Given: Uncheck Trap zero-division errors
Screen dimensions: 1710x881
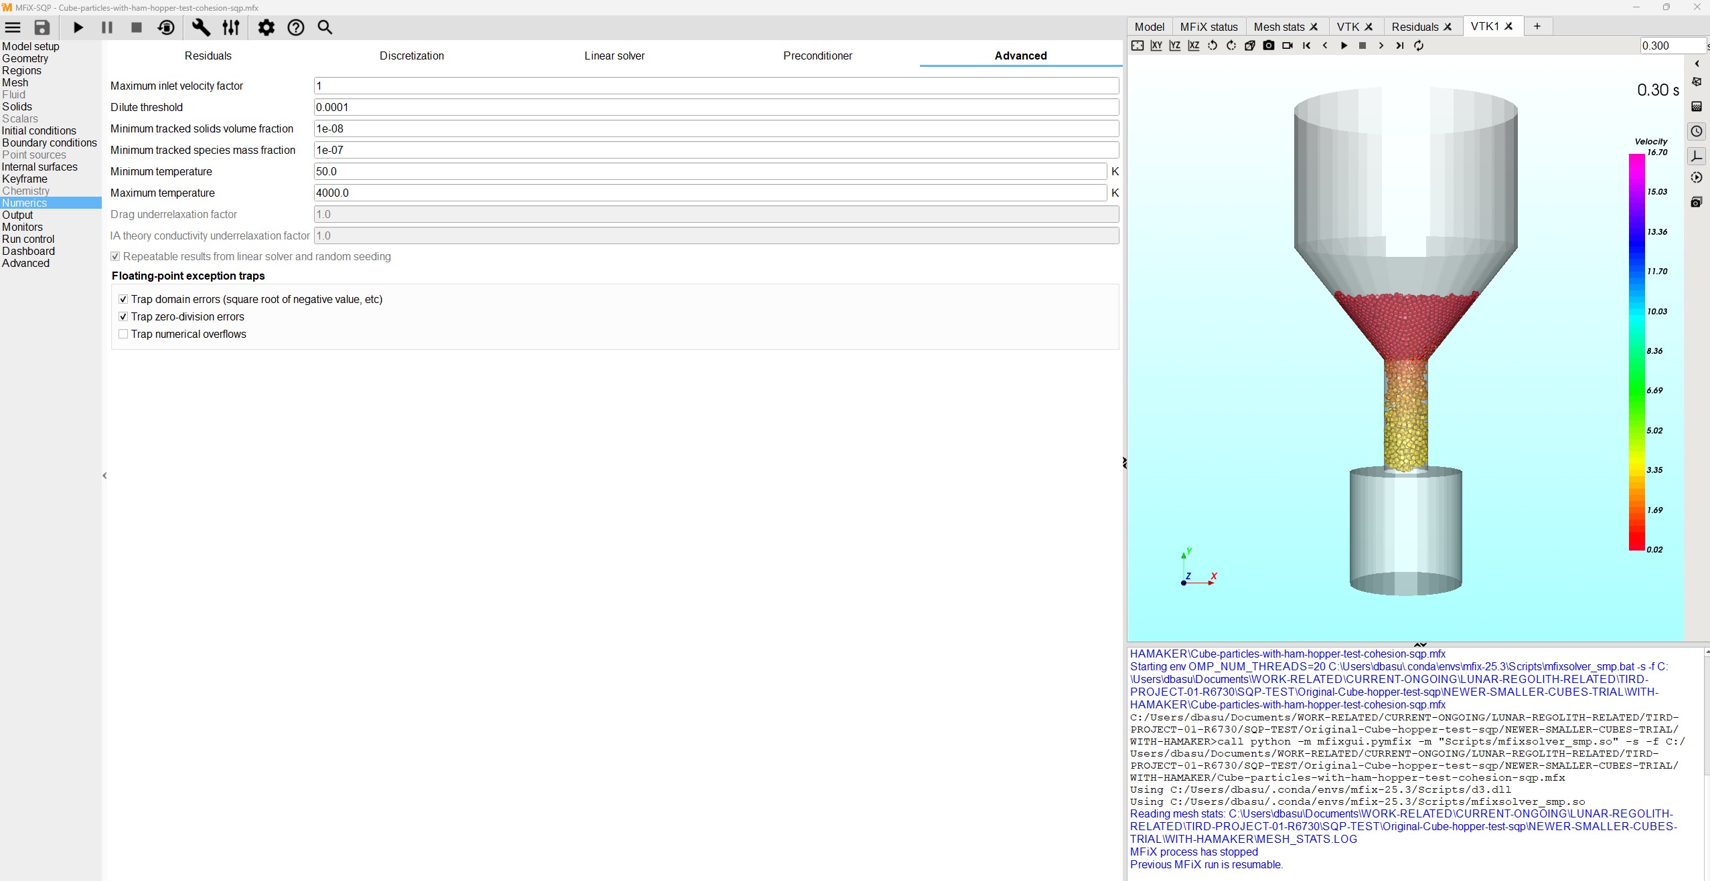Looking at the screenshot, I should (123, 316).
